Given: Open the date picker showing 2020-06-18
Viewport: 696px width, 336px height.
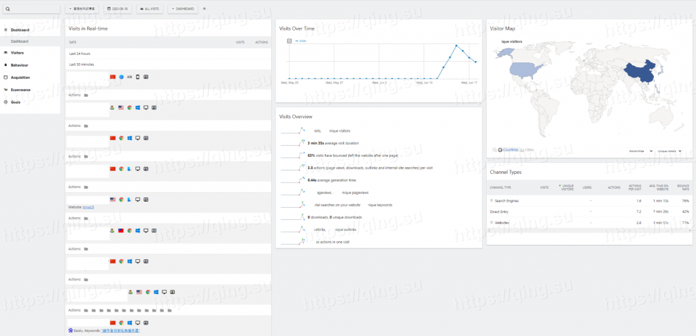Looking at the screenshot, I should pos(118,9).
